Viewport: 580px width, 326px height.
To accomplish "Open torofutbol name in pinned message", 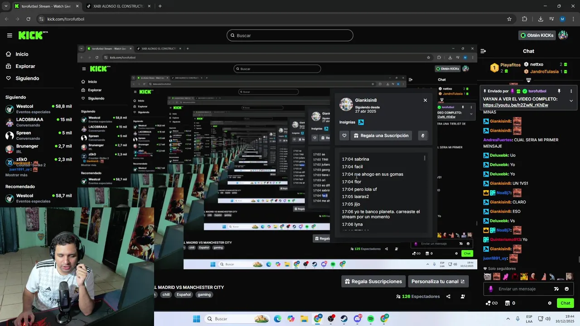I will click(x=537, y=91).
